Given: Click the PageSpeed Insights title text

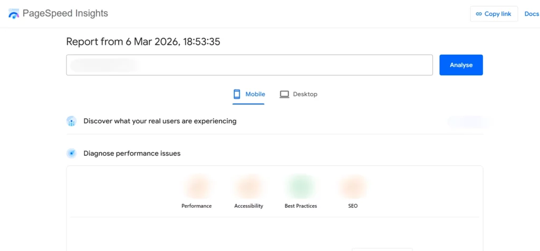Looking at the screenshot, I should pos(65,14).
